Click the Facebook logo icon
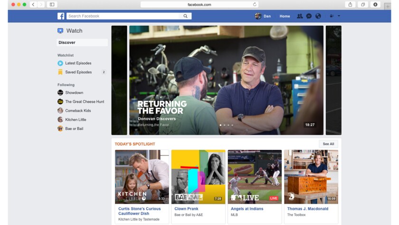 (x=61, y=16)
